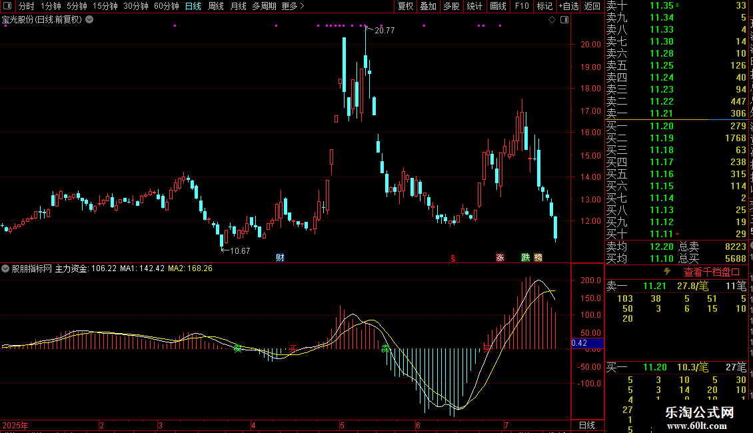Select the 买五 11.16 order row
753x433 pixels.
tap(676, 174)
